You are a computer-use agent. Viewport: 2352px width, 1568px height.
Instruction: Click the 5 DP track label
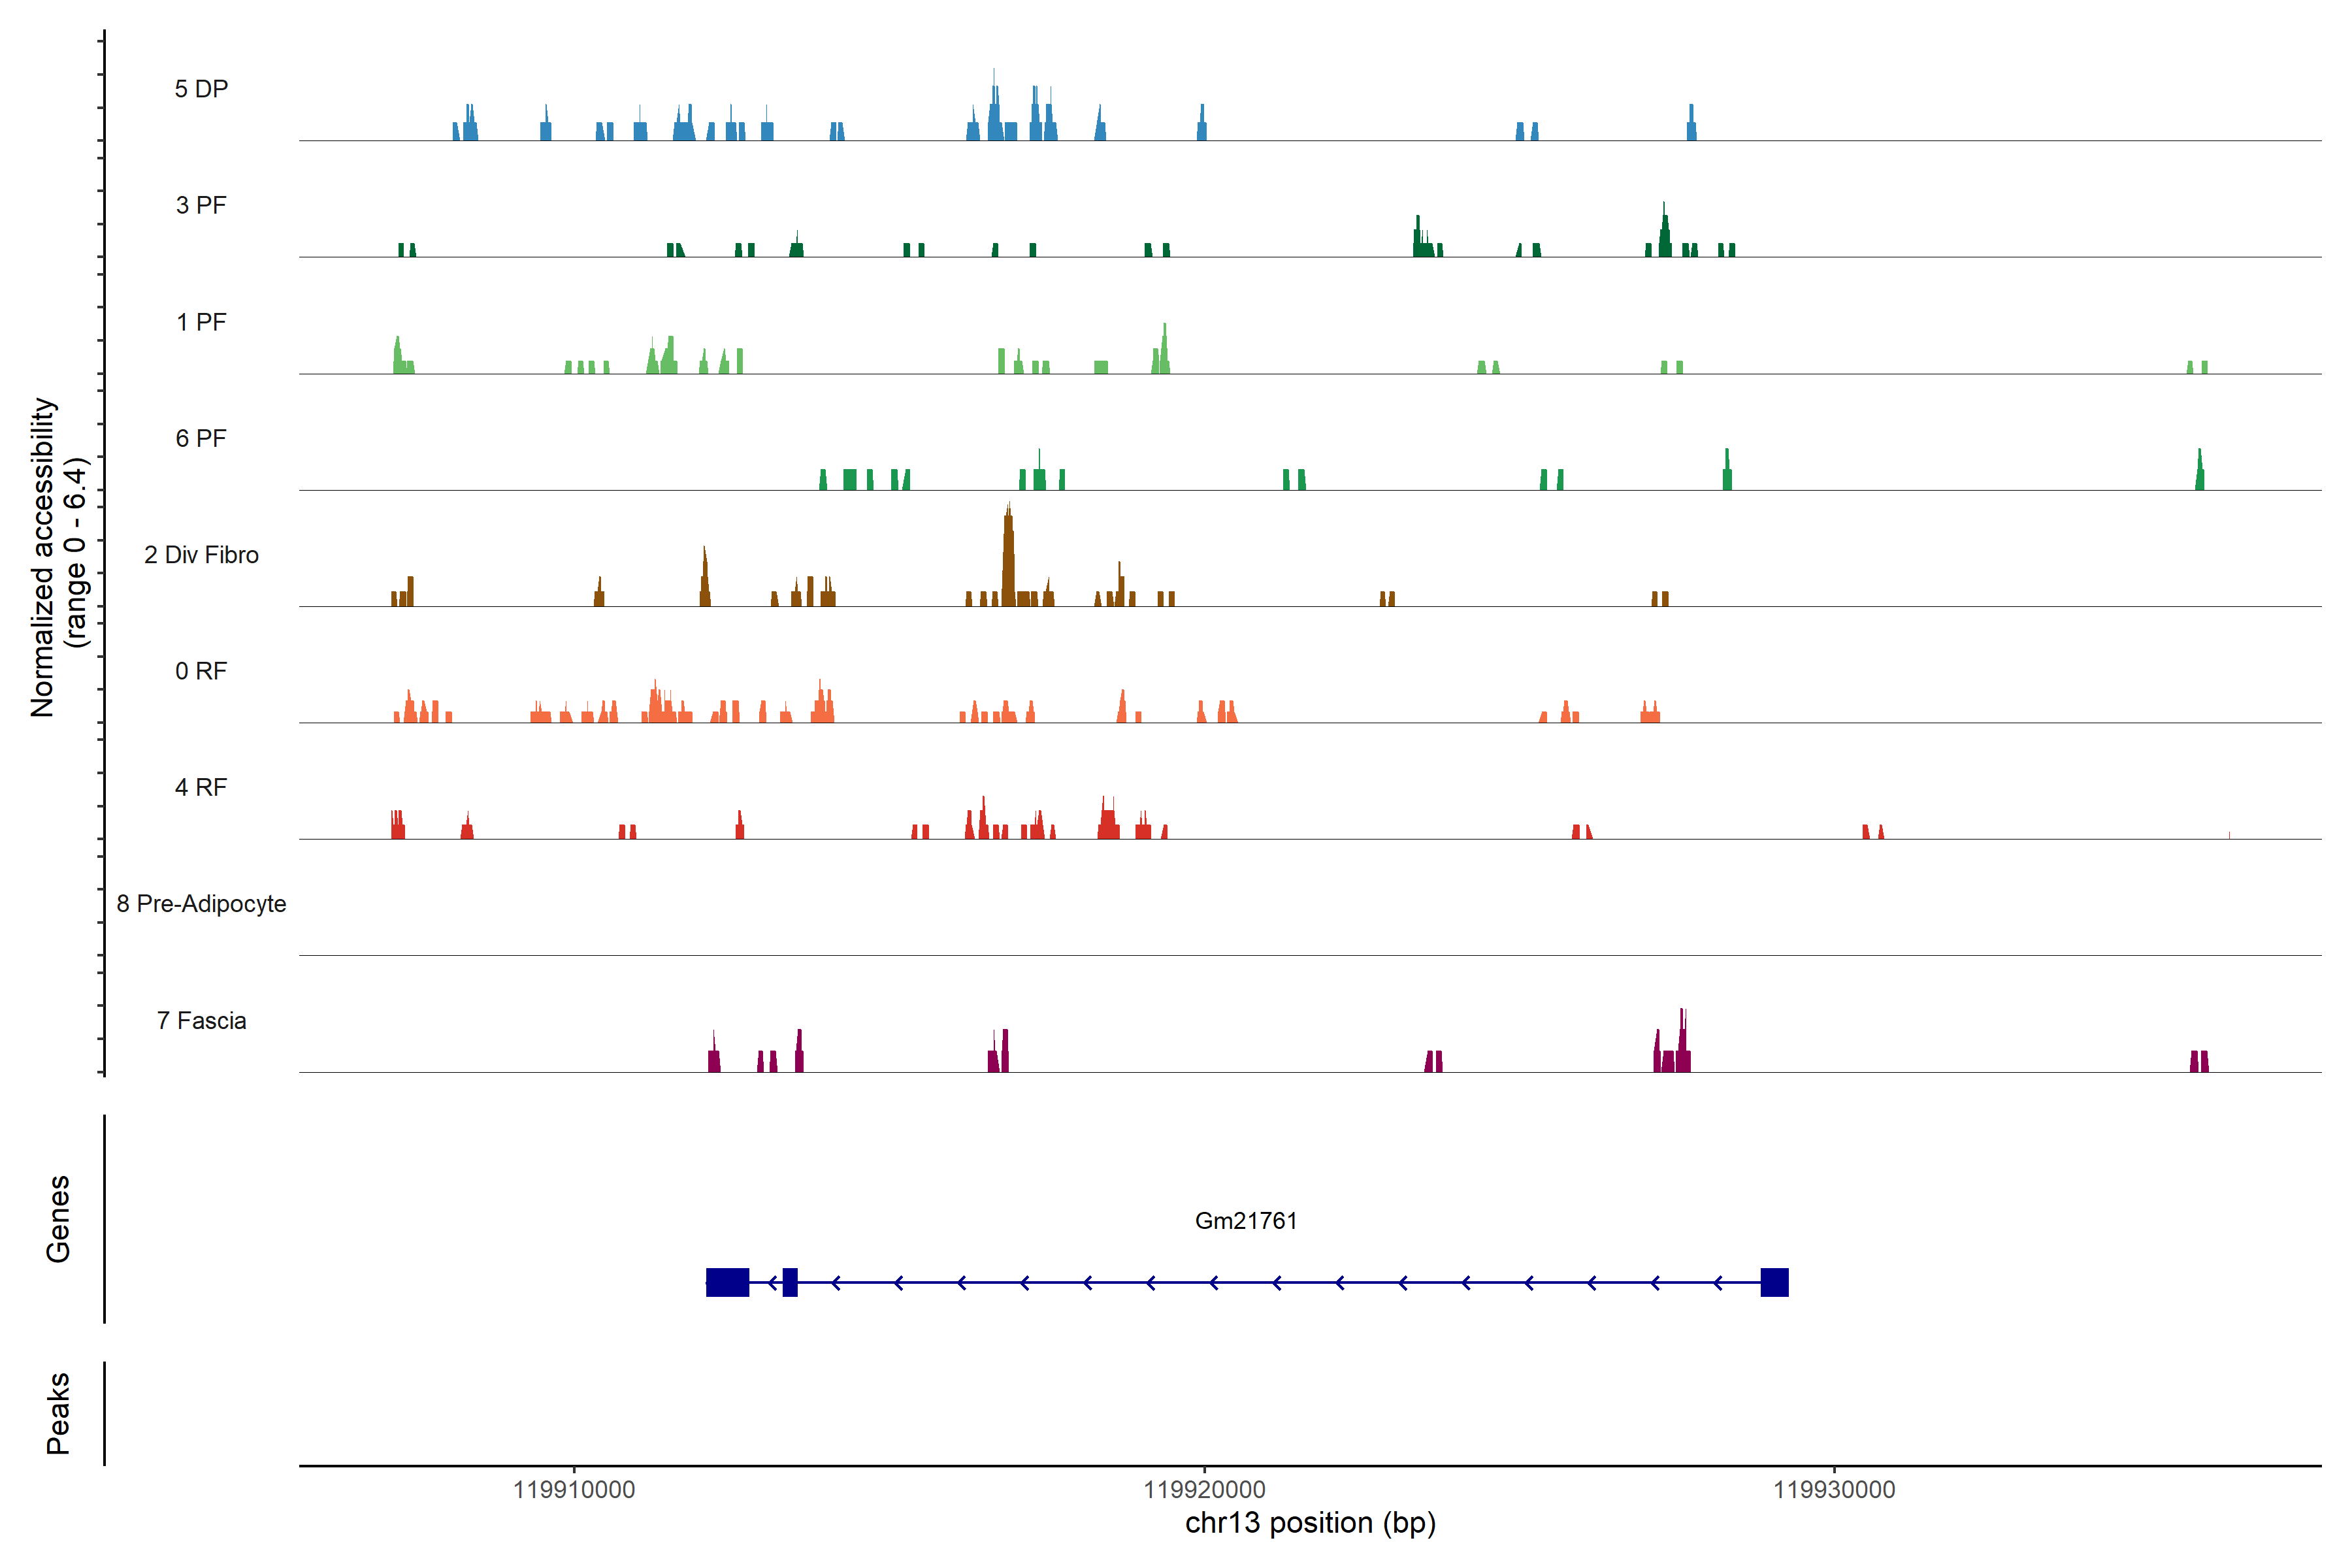click(201, 89)
